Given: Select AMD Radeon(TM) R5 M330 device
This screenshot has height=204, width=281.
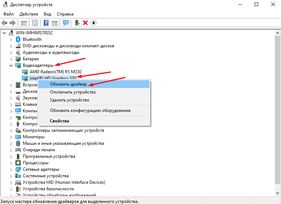Looking at the screenshot, I should pos(55,72).
